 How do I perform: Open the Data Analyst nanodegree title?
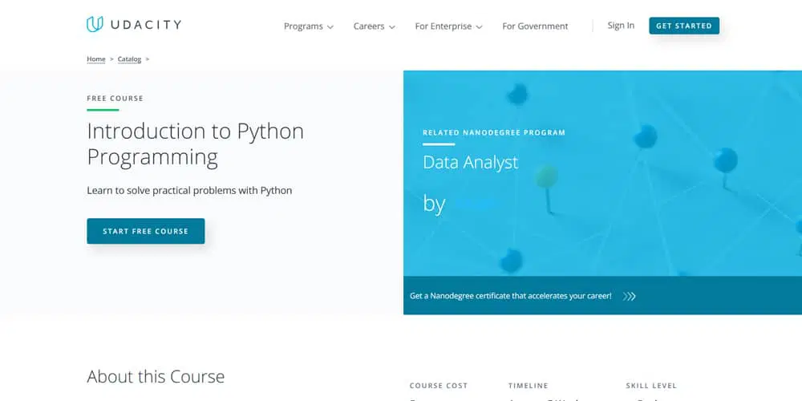click(471, 162)
